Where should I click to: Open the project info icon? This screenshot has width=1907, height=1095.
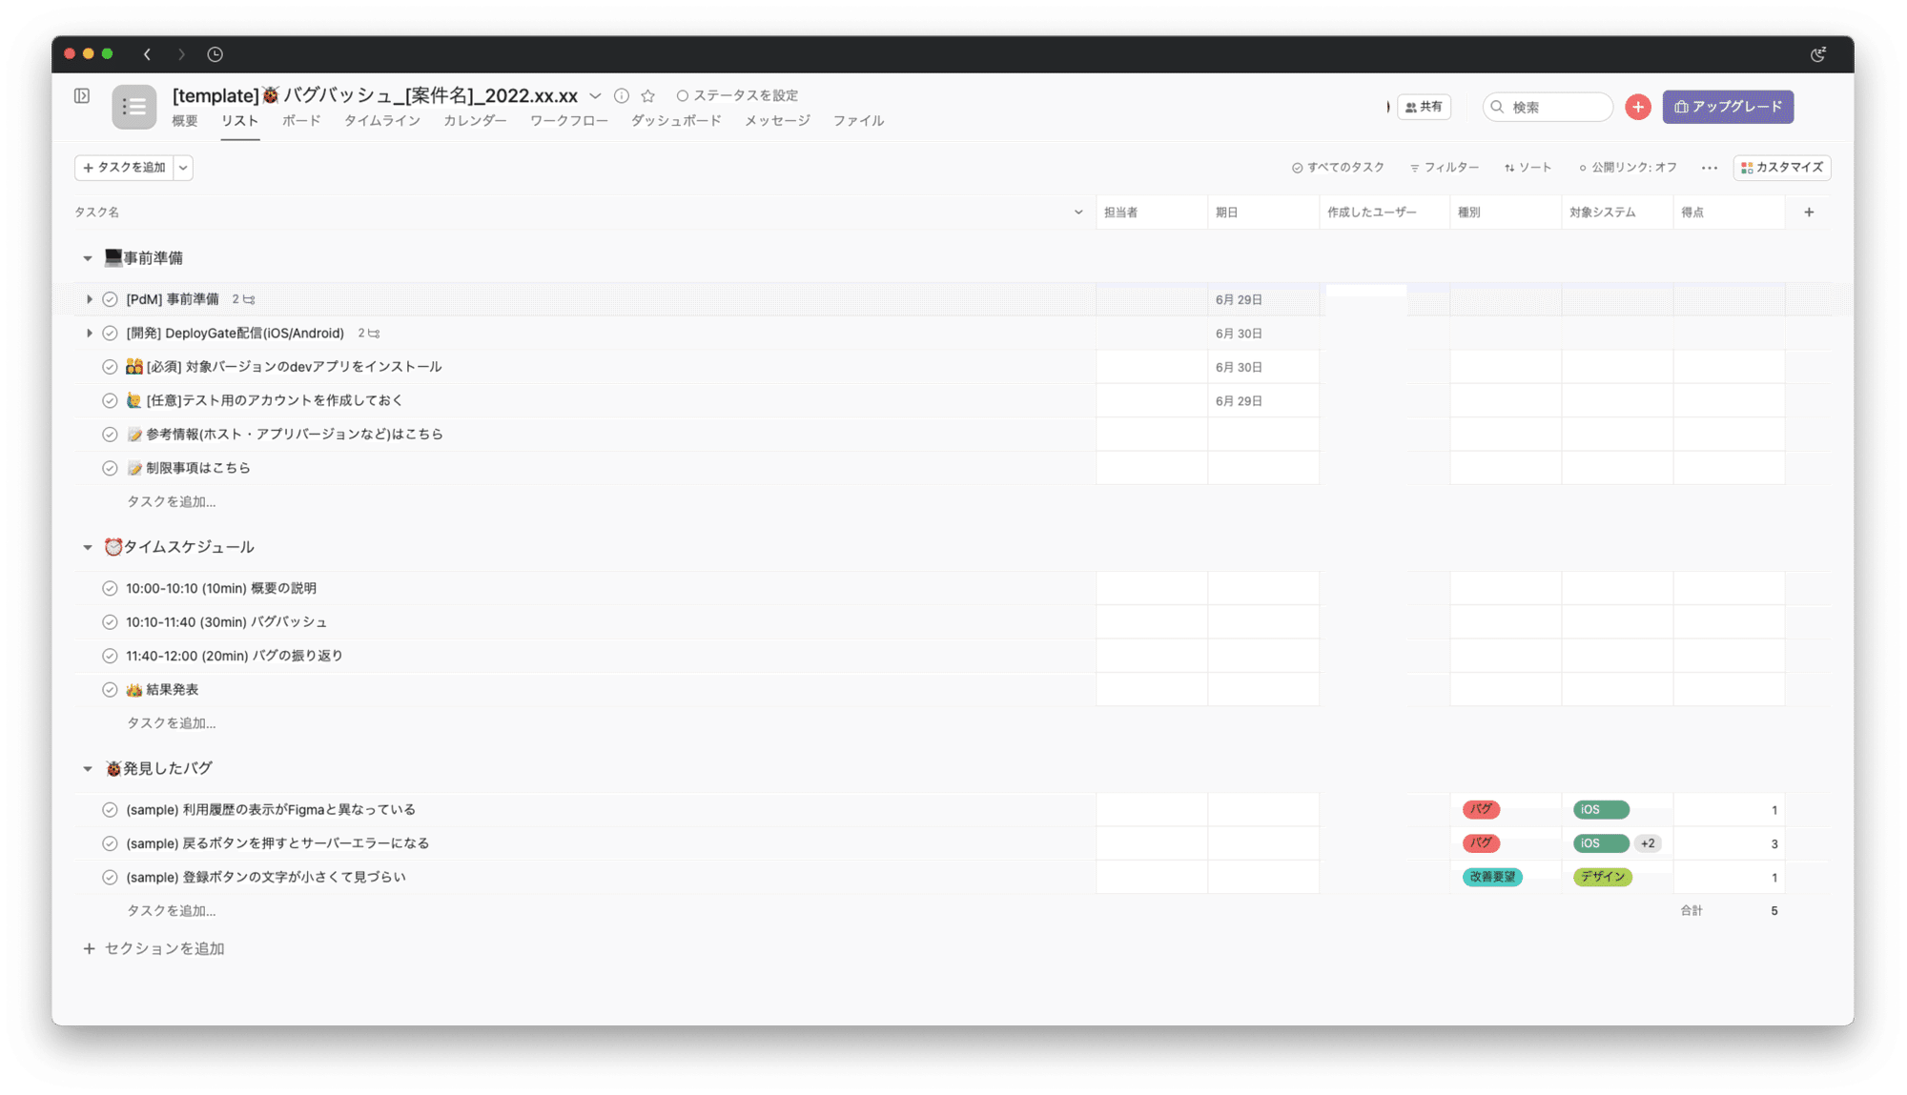point(622,95)
